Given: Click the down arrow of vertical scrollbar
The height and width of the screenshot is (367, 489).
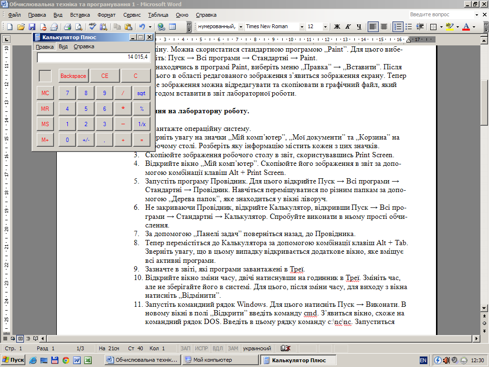Looking at the screenshot, I should click(484, 308).
